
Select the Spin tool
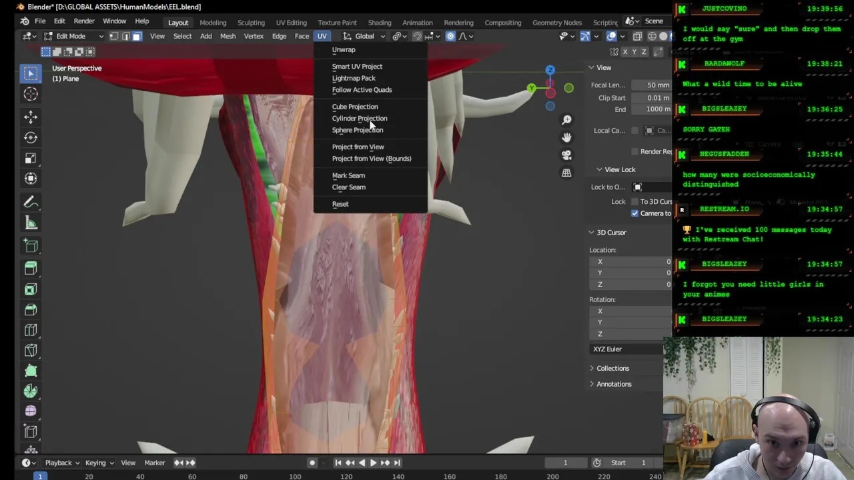31,392
